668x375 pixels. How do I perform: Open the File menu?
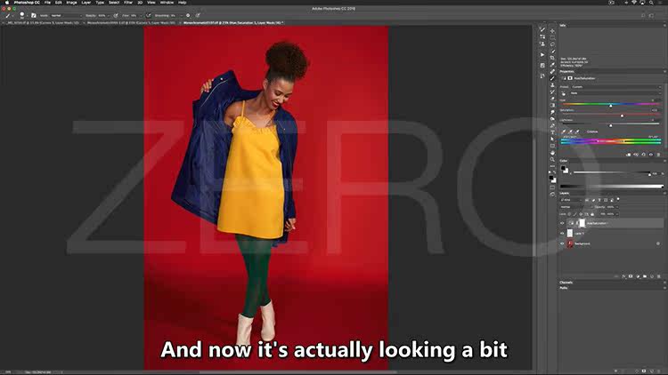tap(47, 3)
